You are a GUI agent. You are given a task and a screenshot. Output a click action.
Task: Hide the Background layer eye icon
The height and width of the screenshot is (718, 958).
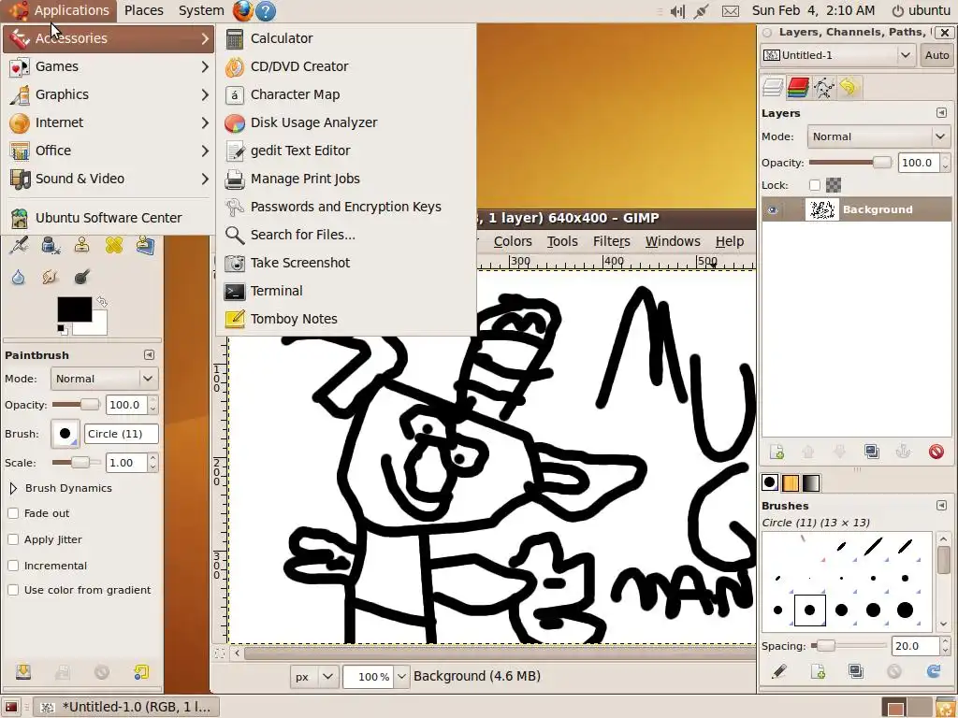pos(773,210)
